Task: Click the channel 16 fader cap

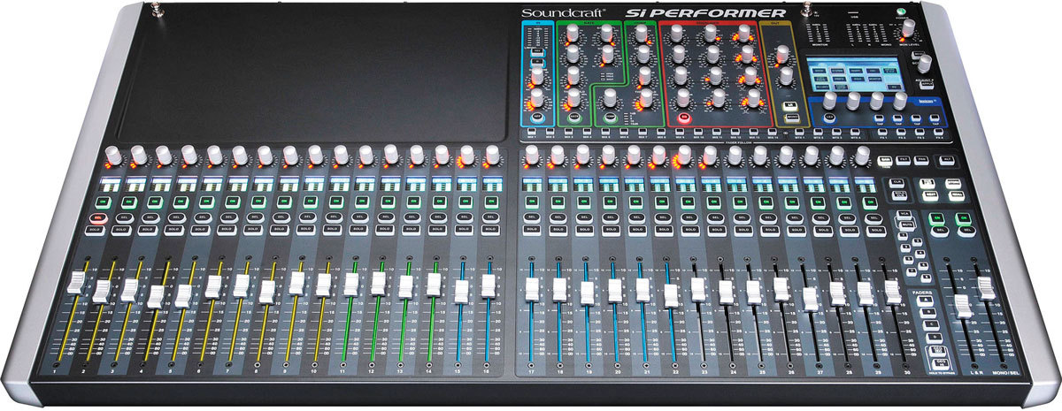Action: point(488,287)
